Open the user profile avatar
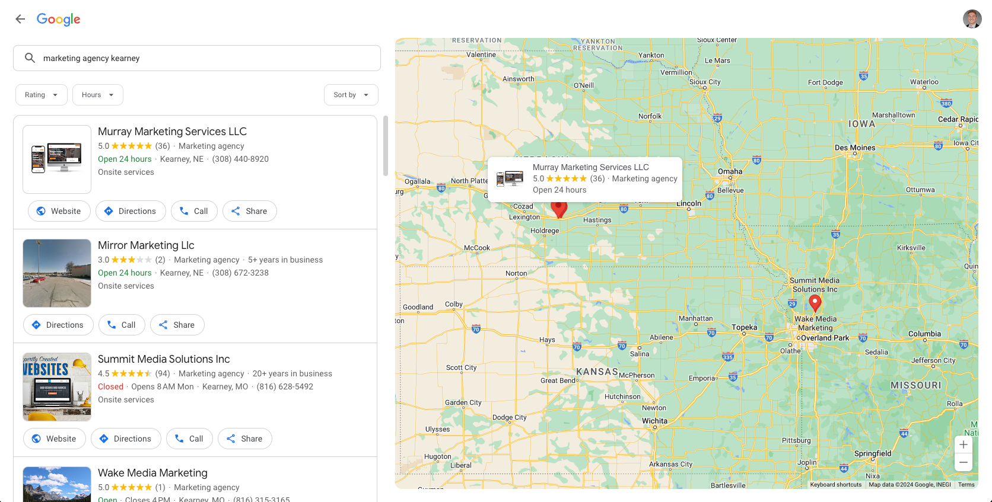Viewport: 992px width, 502px height. [972, 19]
